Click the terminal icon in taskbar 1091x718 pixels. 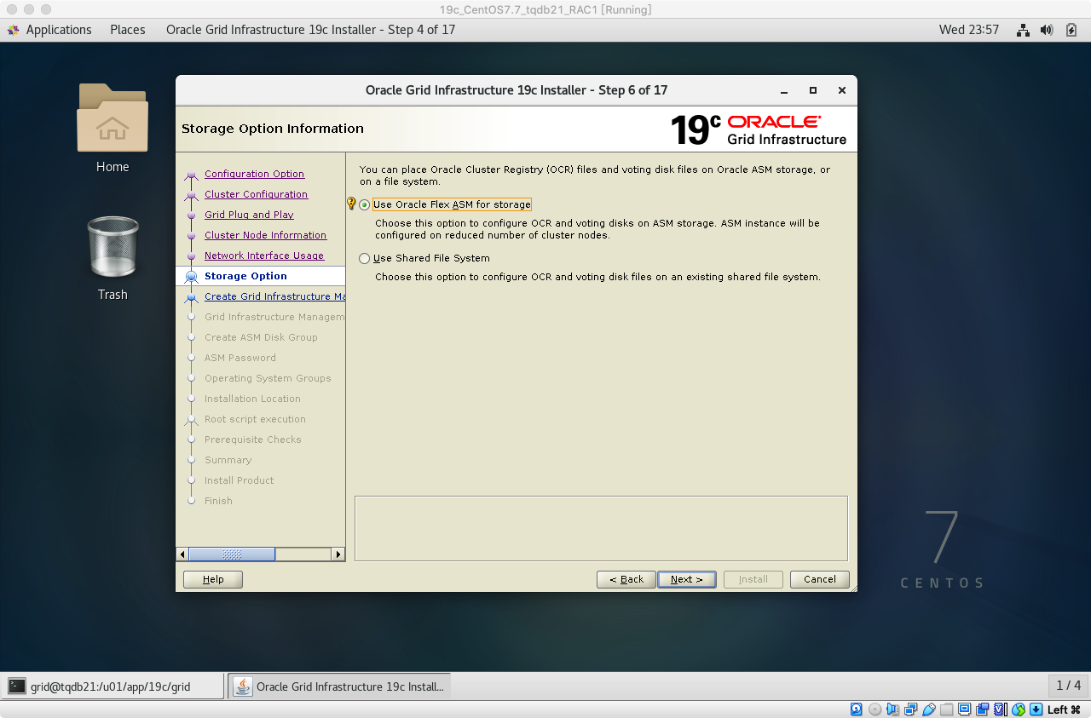click(17, 686)
